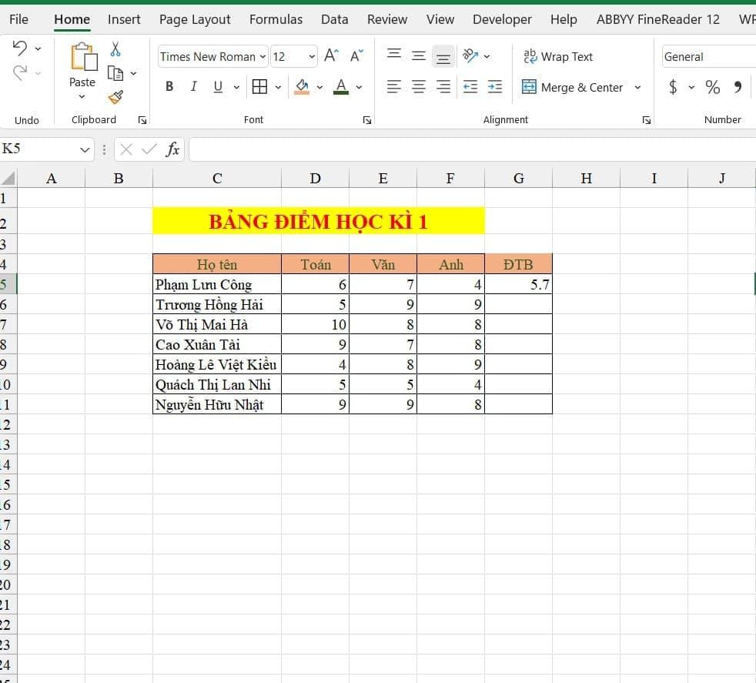756x683 pixels.
Task: Expand the Paste options arrow
Action: 82,97
